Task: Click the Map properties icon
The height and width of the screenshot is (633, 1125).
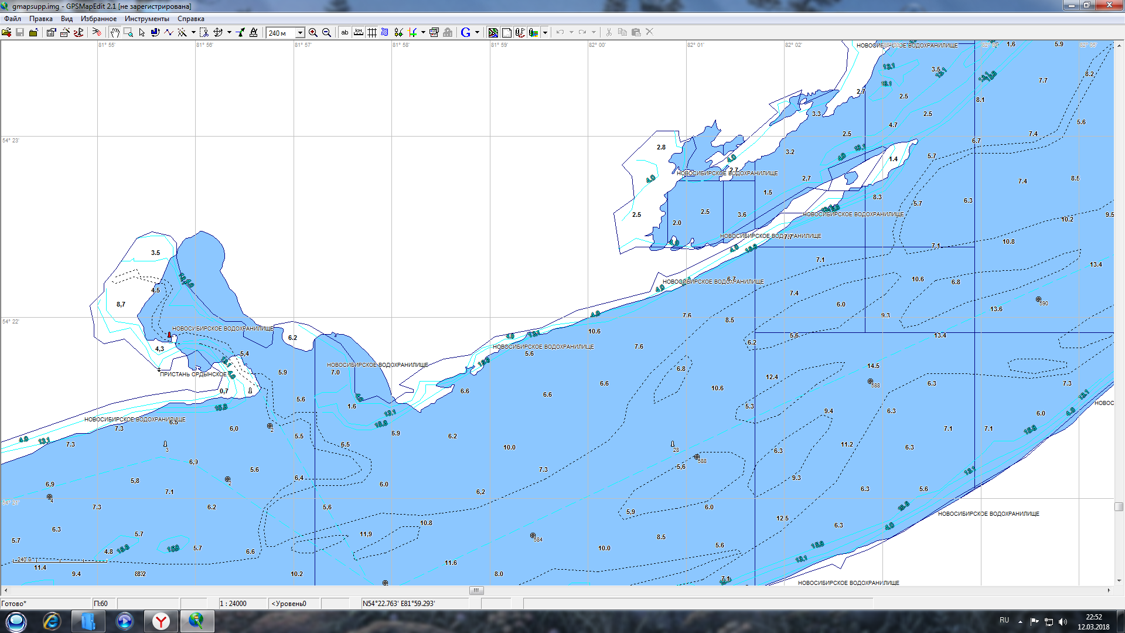Action: (51, 32)
